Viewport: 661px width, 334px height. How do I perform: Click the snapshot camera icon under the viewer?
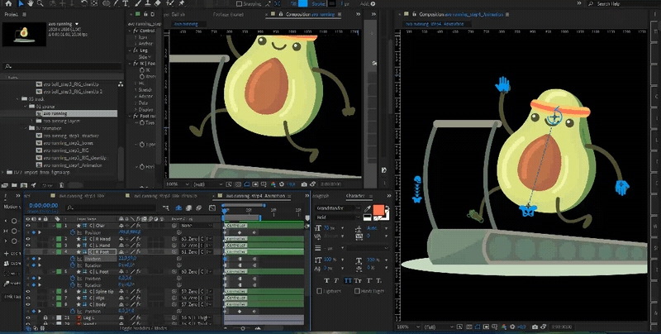[x=304, y=184]
